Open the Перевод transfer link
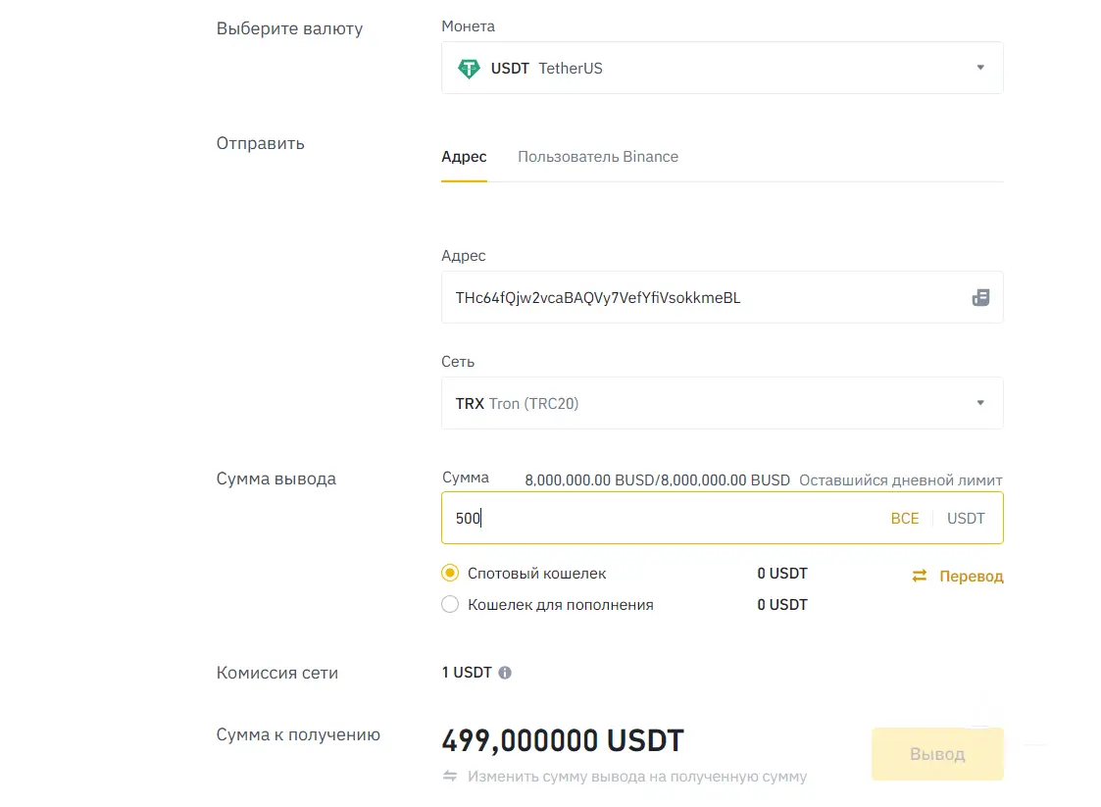The image size is (1101, 807). click(971, 577)
